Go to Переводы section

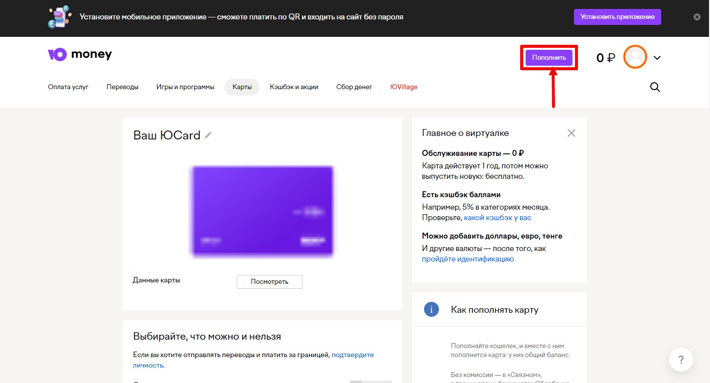tap(123, 87)
